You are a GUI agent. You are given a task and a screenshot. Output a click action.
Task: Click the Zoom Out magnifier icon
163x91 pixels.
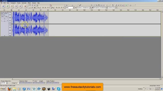click(118, 5)
